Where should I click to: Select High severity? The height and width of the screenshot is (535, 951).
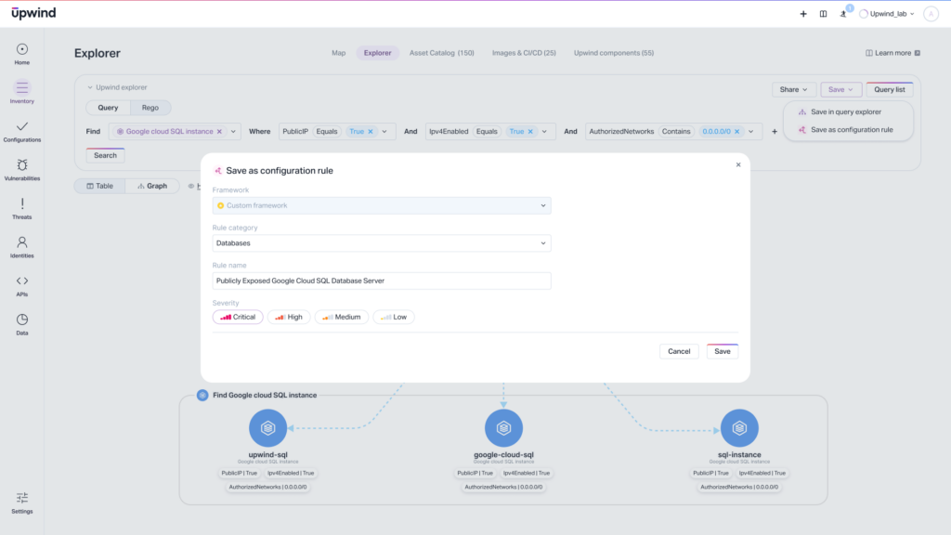pos(289,318)
